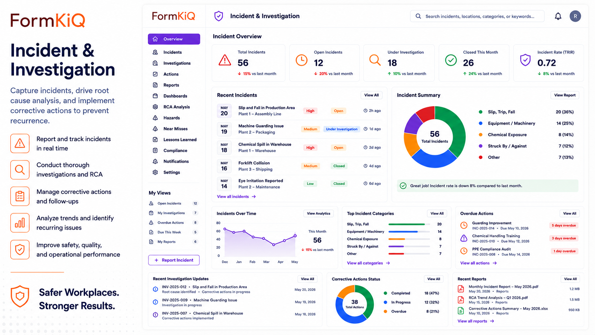Click the purple Struck By / Against legend dot
The width and height of the screenshot is (595, 335).
[481, 146]
